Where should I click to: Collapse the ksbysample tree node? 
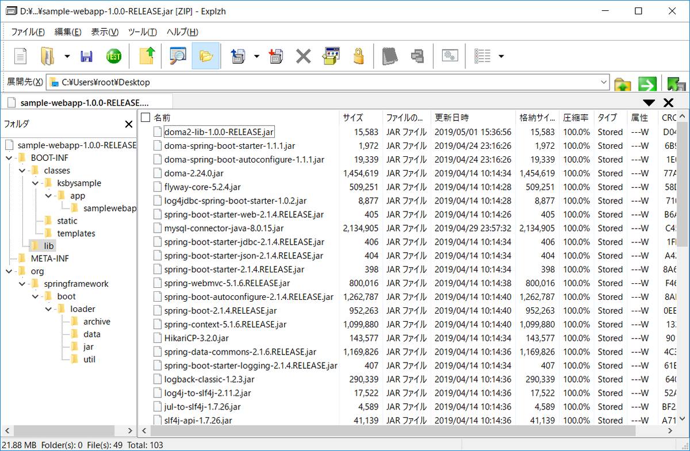click(x=35, y=183)
